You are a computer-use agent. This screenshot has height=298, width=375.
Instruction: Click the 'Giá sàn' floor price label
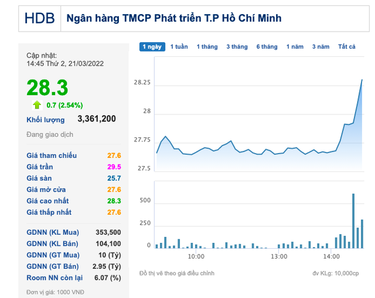[x=42, y=178]
